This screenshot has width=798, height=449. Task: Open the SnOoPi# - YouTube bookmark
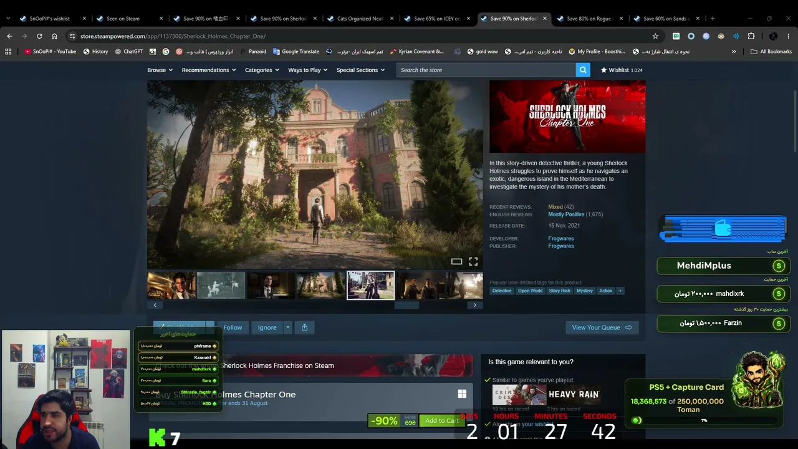(50, 52)
